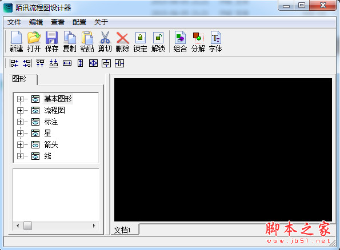Select the 流程图 tree label
Viewport: 340px width, 250px height.
pyautogui.click(x=55, y=111)
